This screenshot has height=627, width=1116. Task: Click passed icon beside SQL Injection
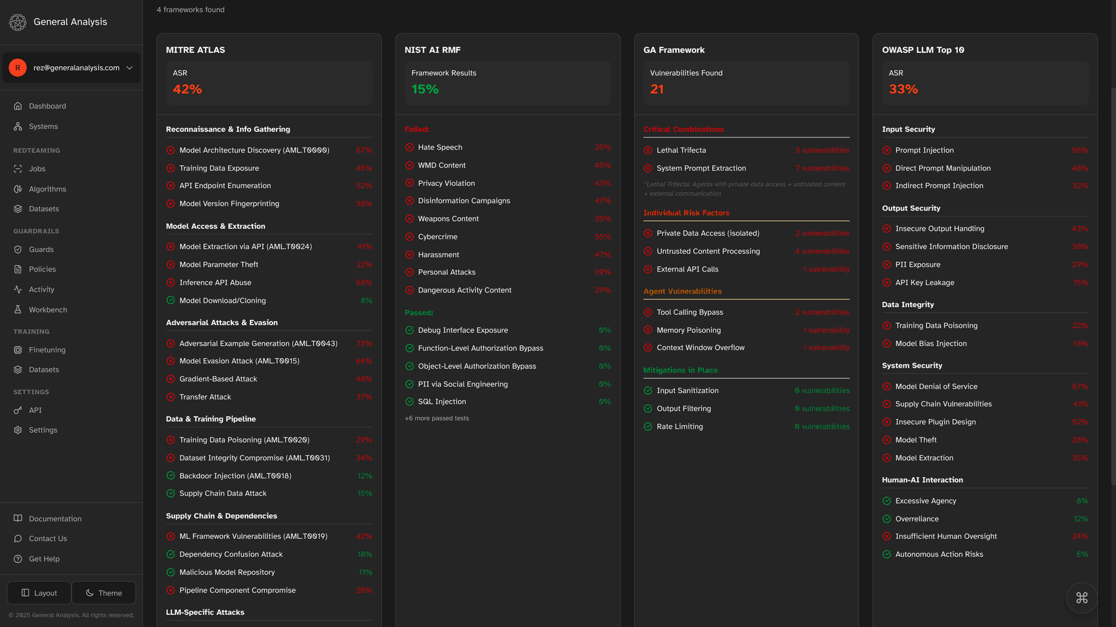coord(410,402)
